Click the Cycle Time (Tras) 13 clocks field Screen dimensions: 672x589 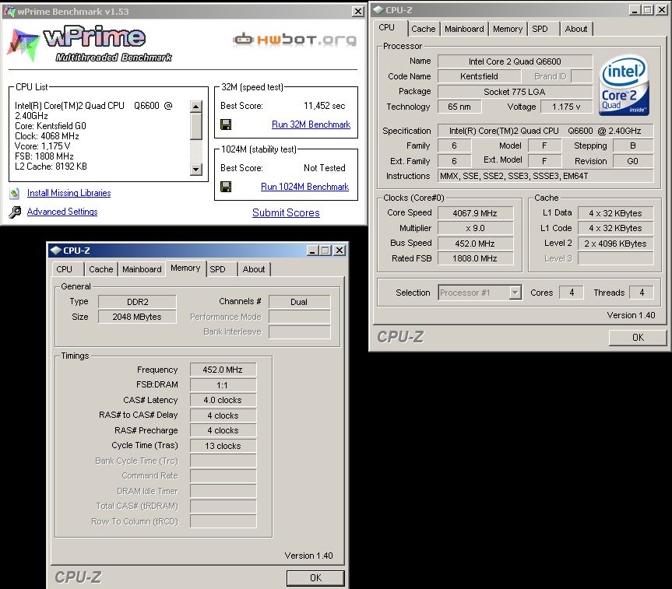click(x=223, y=446)
